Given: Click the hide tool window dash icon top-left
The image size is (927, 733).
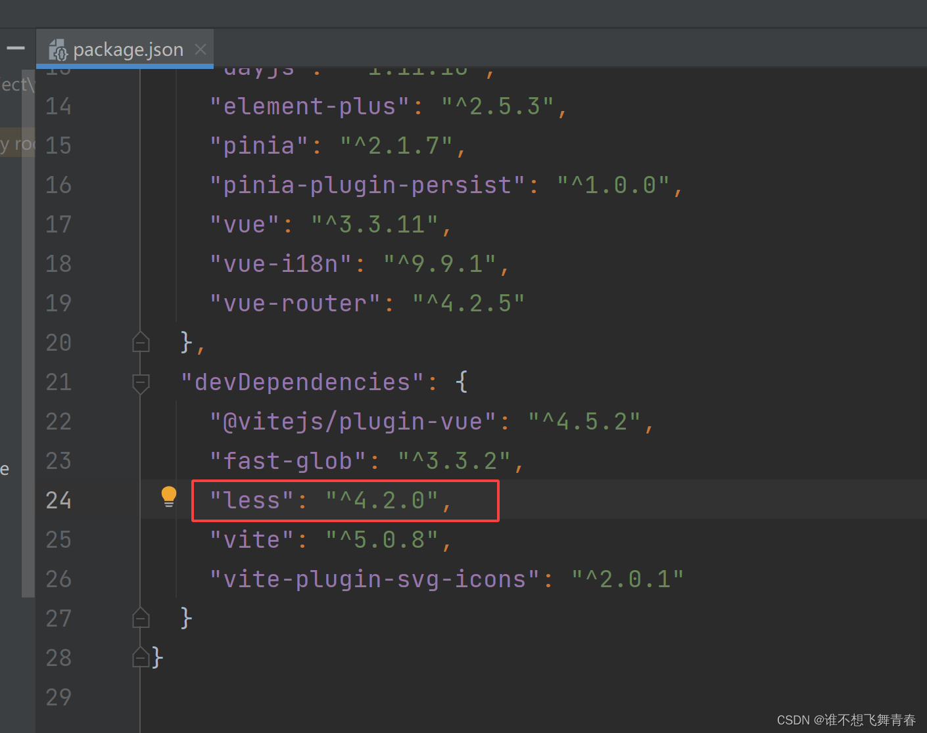Looking at the screenshot, I should 16,47.
